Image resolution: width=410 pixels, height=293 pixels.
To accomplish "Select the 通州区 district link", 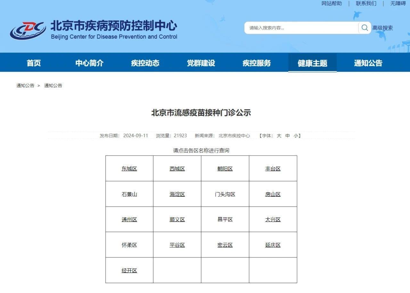I will [129, 220].
